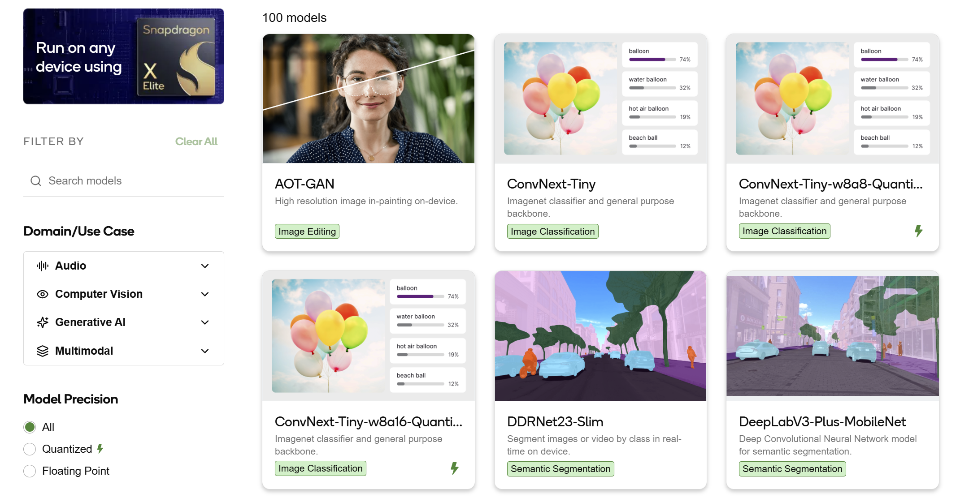Image resolution: width=969 pixels, height=502 pixels.
Task: Open Image Editing tag on AOT-GAN
Action: coord(307,232)
